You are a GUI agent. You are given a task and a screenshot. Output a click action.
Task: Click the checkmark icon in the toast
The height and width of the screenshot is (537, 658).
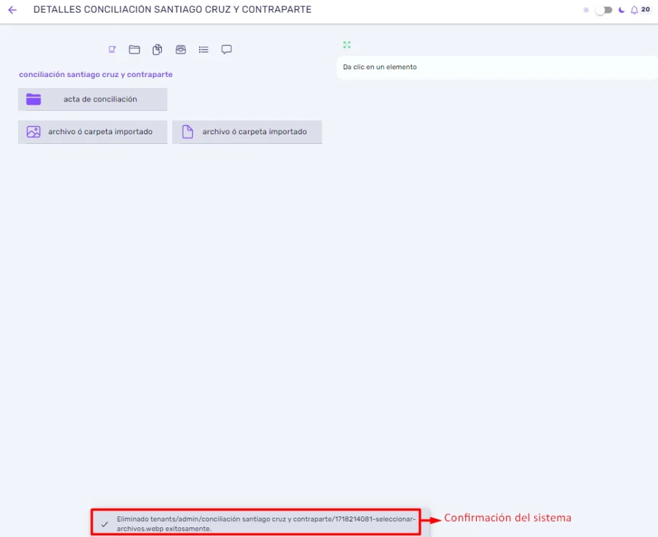pos(105,524)
